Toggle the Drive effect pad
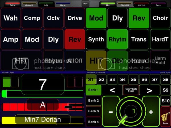This screenshot has height=128, width=171. (x=75, y=18)
